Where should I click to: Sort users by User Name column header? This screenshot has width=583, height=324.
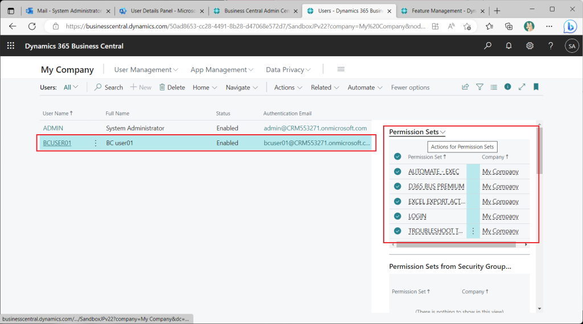[x=58, y=113]
